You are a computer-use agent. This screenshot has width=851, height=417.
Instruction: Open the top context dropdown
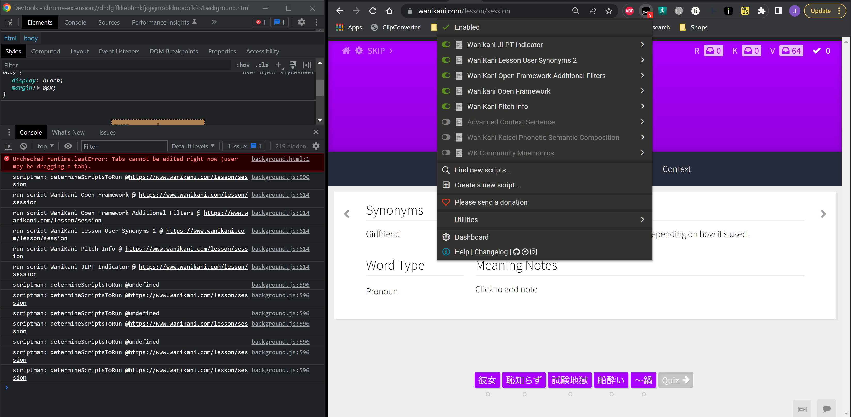pos(46,146)
